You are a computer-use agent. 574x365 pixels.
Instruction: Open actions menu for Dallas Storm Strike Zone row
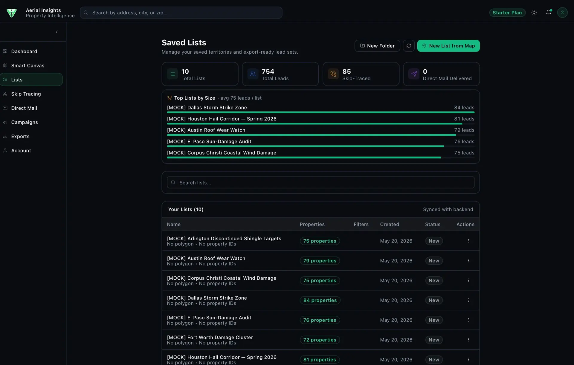point(468,300)
